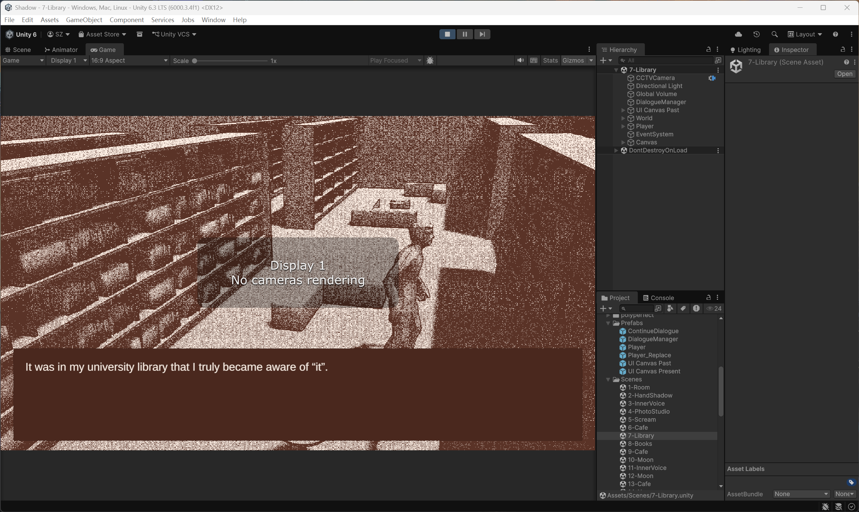Switch to the Console tab

[x=658, y=298]
